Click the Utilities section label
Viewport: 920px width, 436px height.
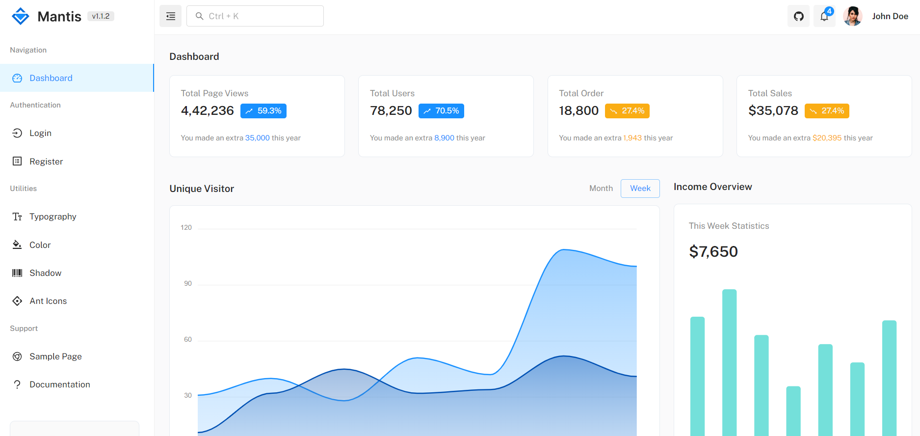tap(23, 189)
